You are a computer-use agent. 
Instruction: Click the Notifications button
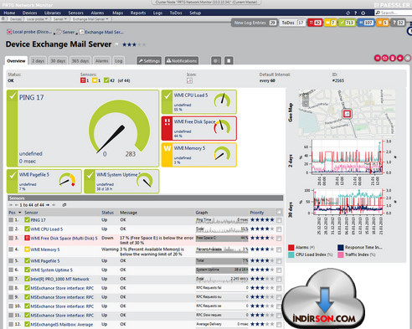click(x=182, y=61)
